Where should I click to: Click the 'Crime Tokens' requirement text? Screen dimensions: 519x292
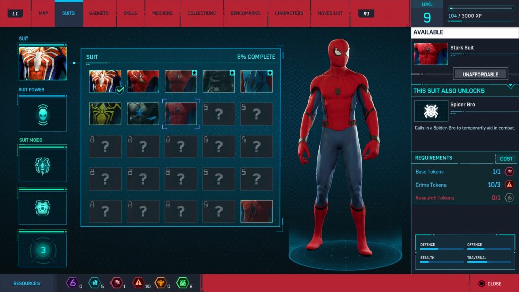[x=431, y=185]
